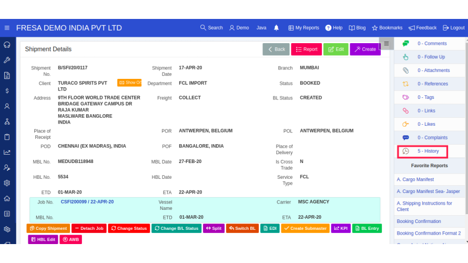Image resolution: width=468 pixels, height=263 pixels.
Task: Click the HBL Edit button
Action: pos(43,239)
